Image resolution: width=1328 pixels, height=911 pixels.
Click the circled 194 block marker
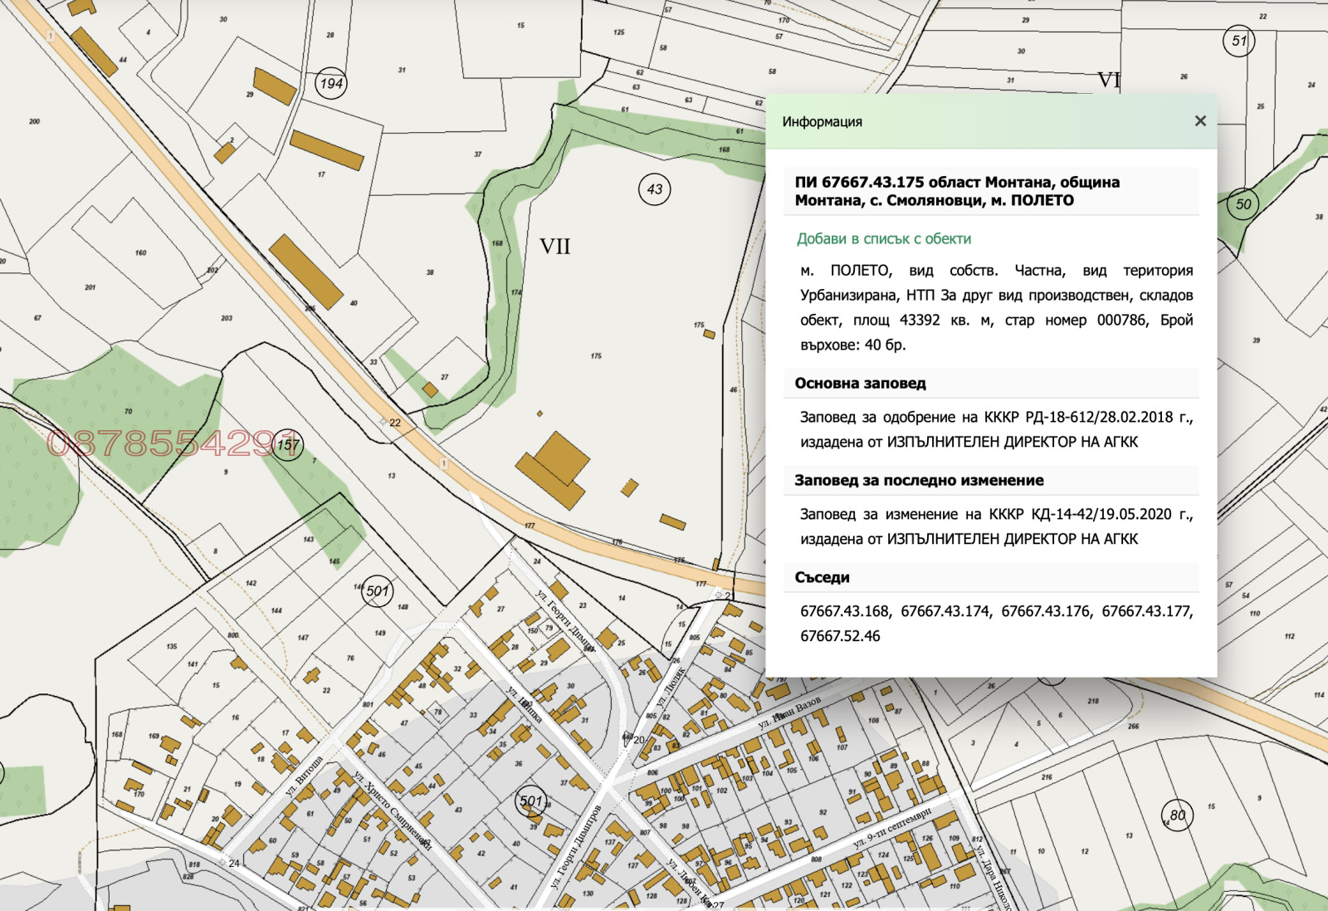(x=331, y=83)
